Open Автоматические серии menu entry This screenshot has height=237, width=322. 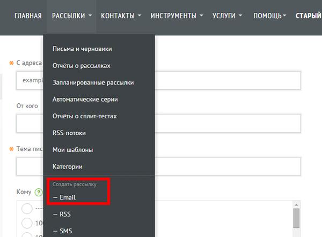[85, 100]
